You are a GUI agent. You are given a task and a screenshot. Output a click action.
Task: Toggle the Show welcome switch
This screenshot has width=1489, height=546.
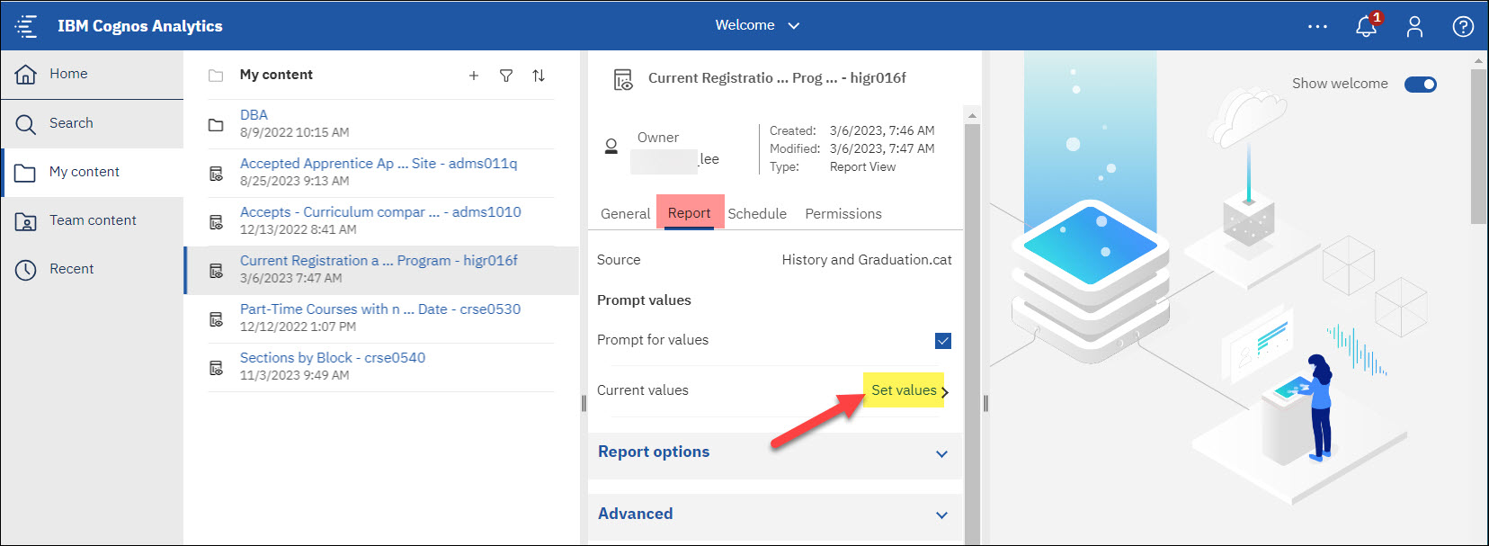tap(1421, 84)
